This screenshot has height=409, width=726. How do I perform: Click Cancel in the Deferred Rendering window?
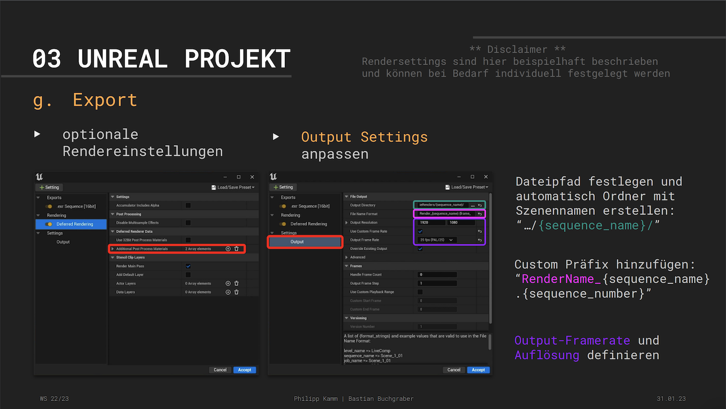coord(220,370)
